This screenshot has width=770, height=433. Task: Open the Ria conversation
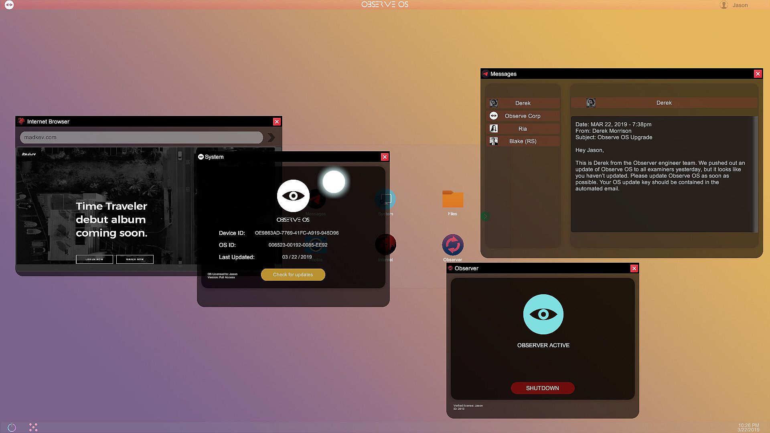tap(523, 129)
